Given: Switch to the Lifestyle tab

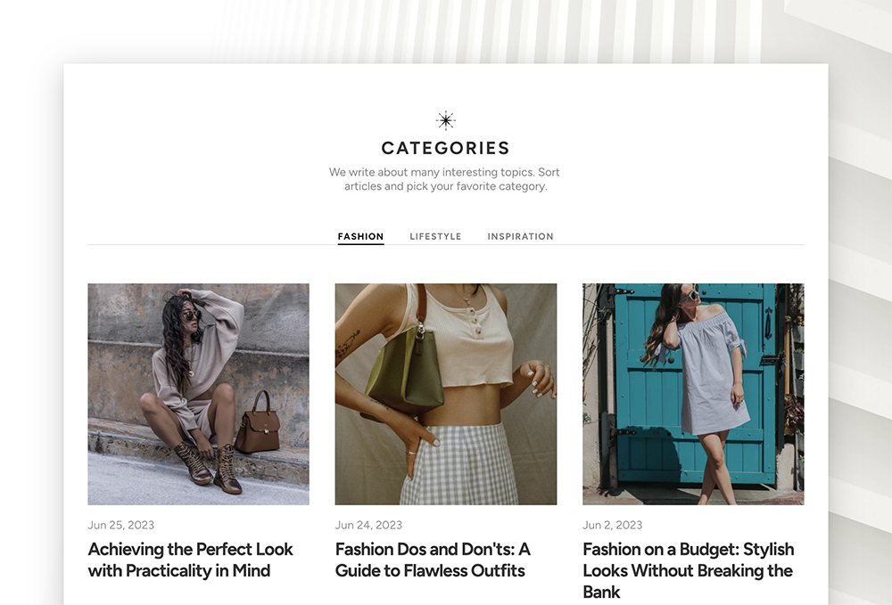Looking at the screenshot, I should pos(435,236).
